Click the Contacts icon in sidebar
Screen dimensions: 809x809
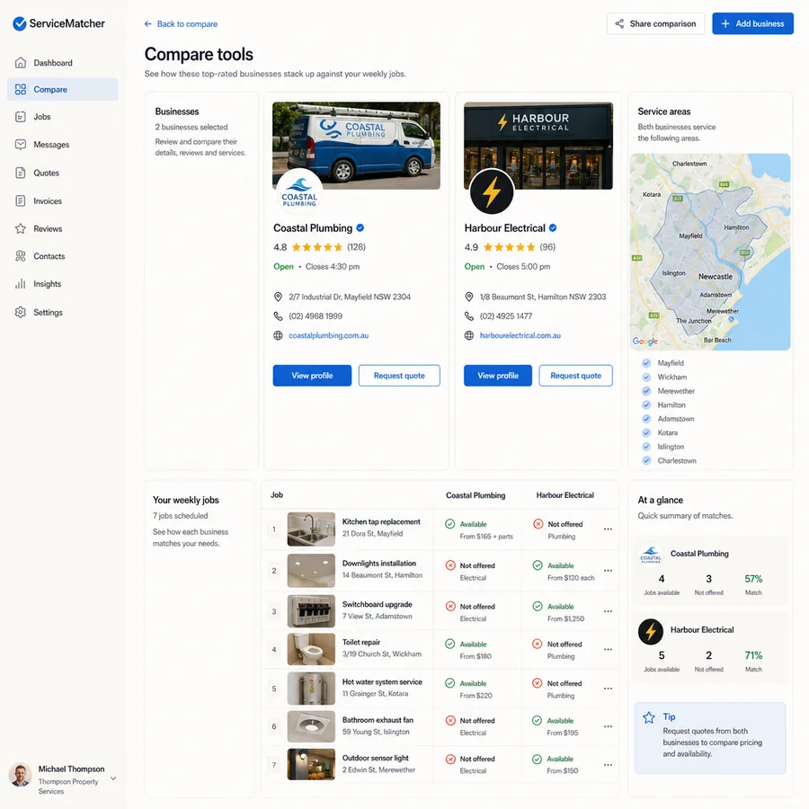[x=21, y=256]
